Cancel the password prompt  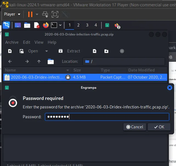pos(135,127)
